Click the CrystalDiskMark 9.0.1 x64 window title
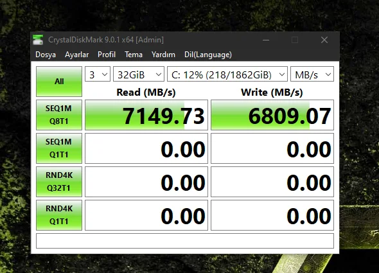379x273 pixels. pos(106,40)
